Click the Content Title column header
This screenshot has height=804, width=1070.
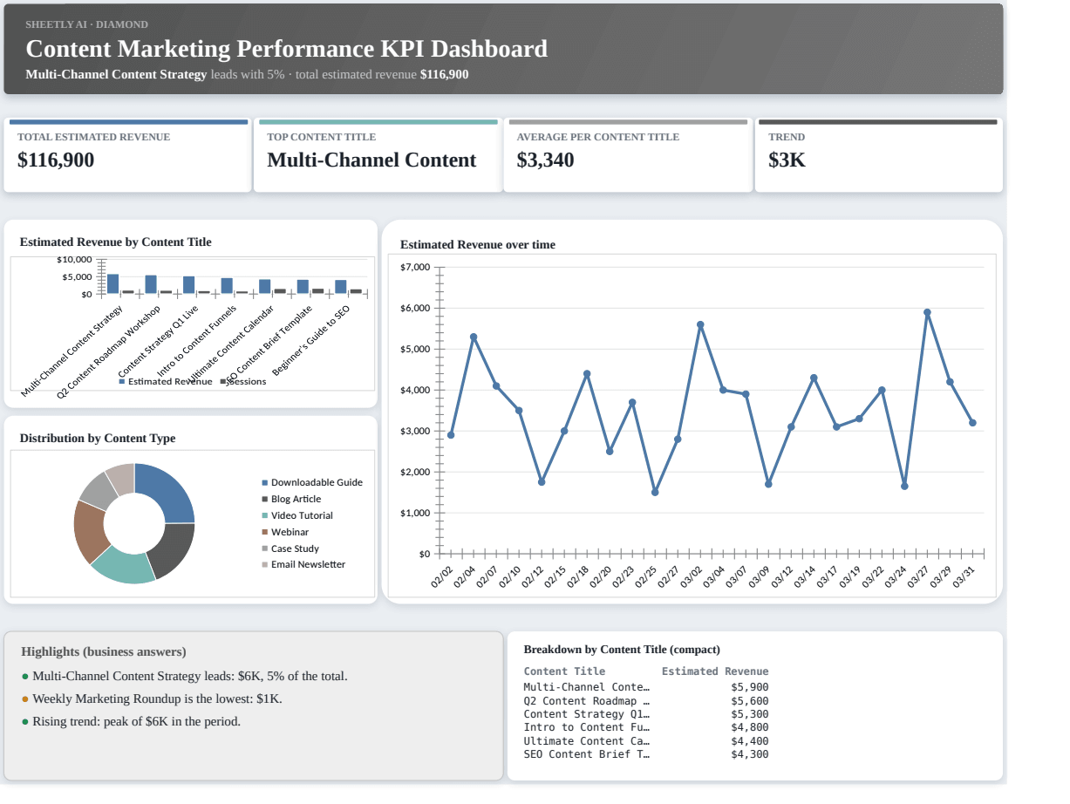pos(564,671)
